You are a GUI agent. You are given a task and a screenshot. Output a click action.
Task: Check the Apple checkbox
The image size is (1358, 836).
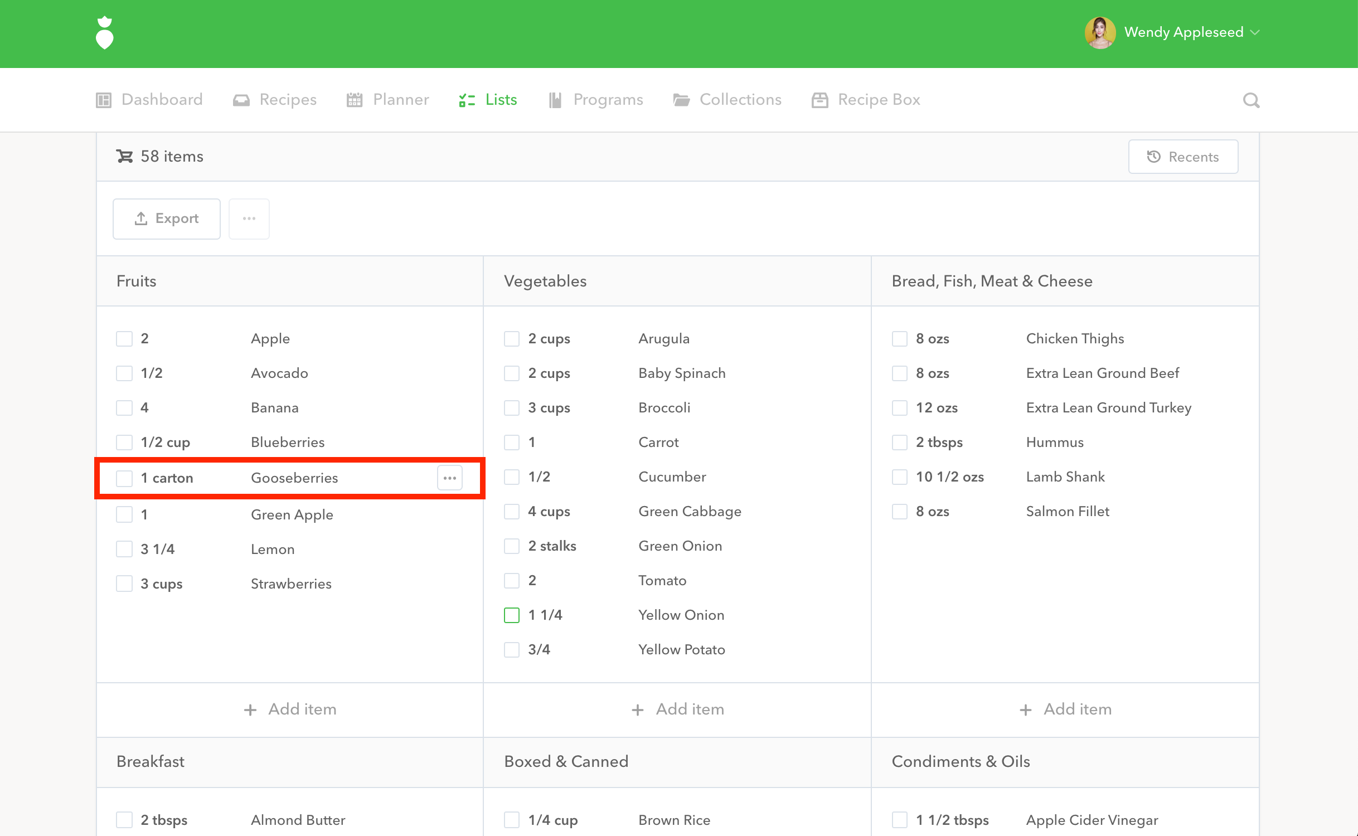[x=124, y=338]
